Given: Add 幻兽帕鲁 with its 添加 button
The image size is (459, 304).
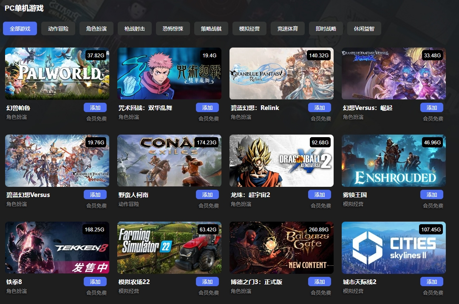Looking at the screenshot, I should [95, 107].
